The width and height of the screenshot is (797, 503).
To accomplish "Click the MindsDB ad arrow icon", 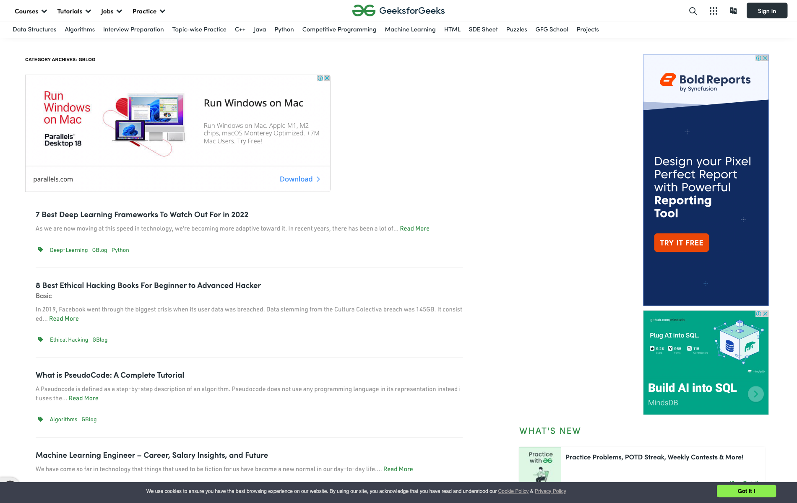I will 755,394.
